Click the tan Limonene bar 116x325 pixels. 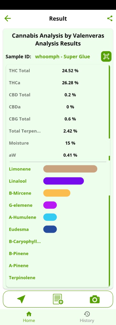(70, 169)
